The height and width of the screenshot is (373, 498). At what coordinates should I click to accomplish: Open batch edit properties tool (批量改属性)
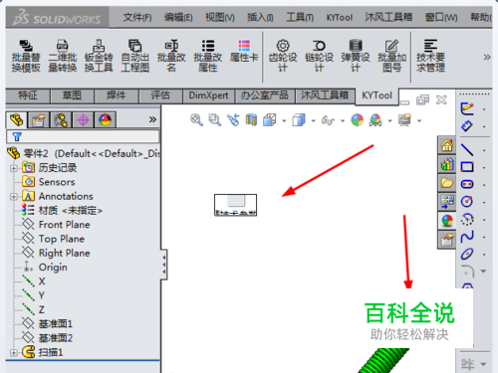click(208, 56)
